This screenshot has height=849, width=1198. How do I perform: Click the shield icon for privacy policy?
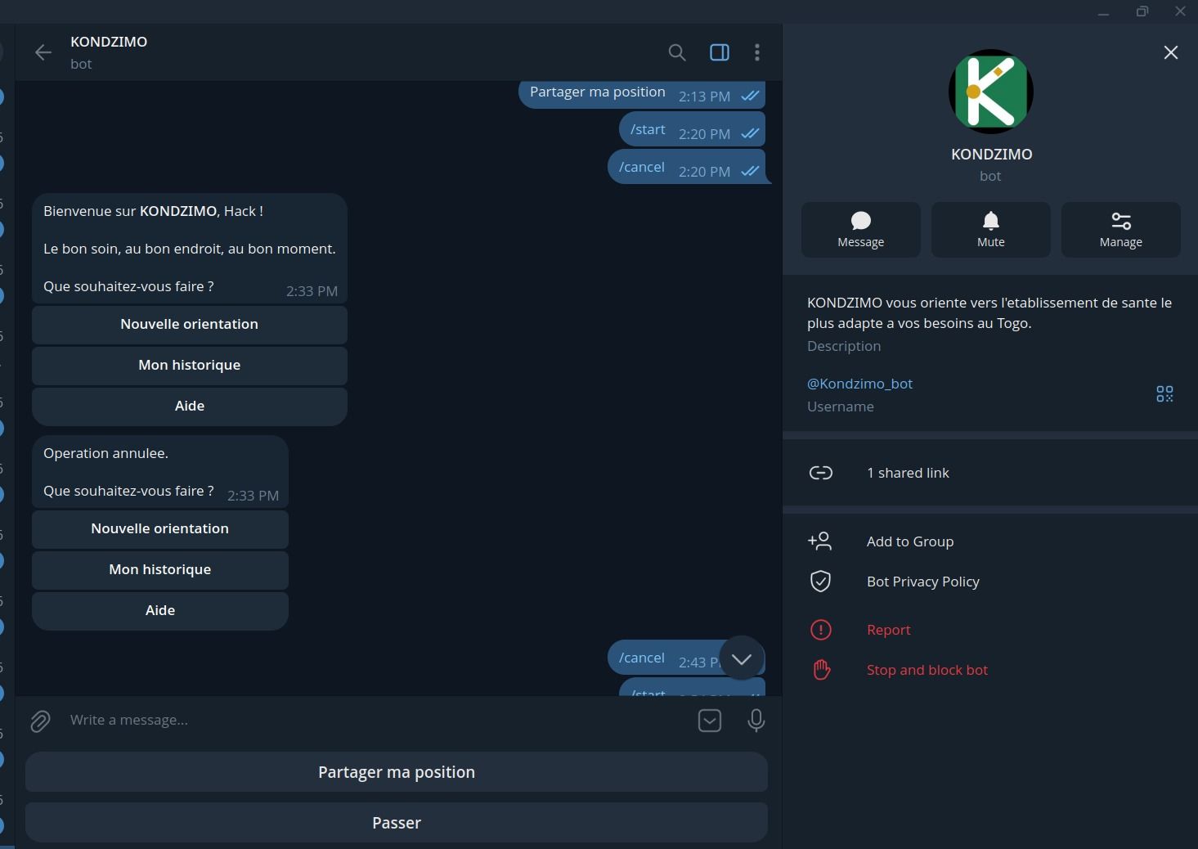click(x=820, y=582)
